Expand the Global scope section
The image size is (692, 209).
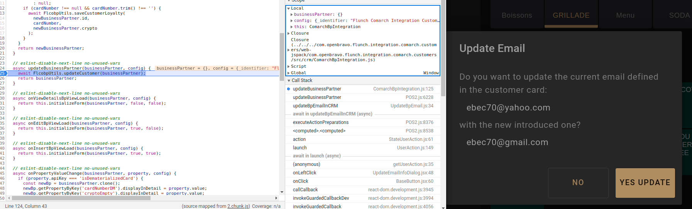(x=288, y=73)
